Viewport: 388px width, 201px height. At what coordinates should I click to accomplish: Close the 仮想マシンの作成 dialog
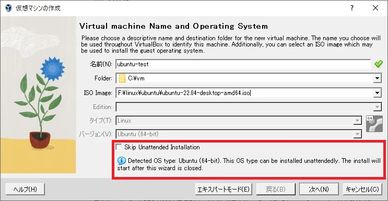pyautogui.click(x=375, y=8)
